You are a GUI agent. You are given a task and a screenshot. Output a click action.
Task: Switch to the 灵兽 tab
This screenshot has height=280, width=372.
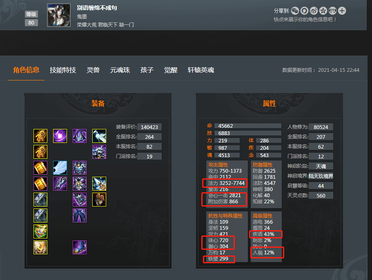[93, 70]
